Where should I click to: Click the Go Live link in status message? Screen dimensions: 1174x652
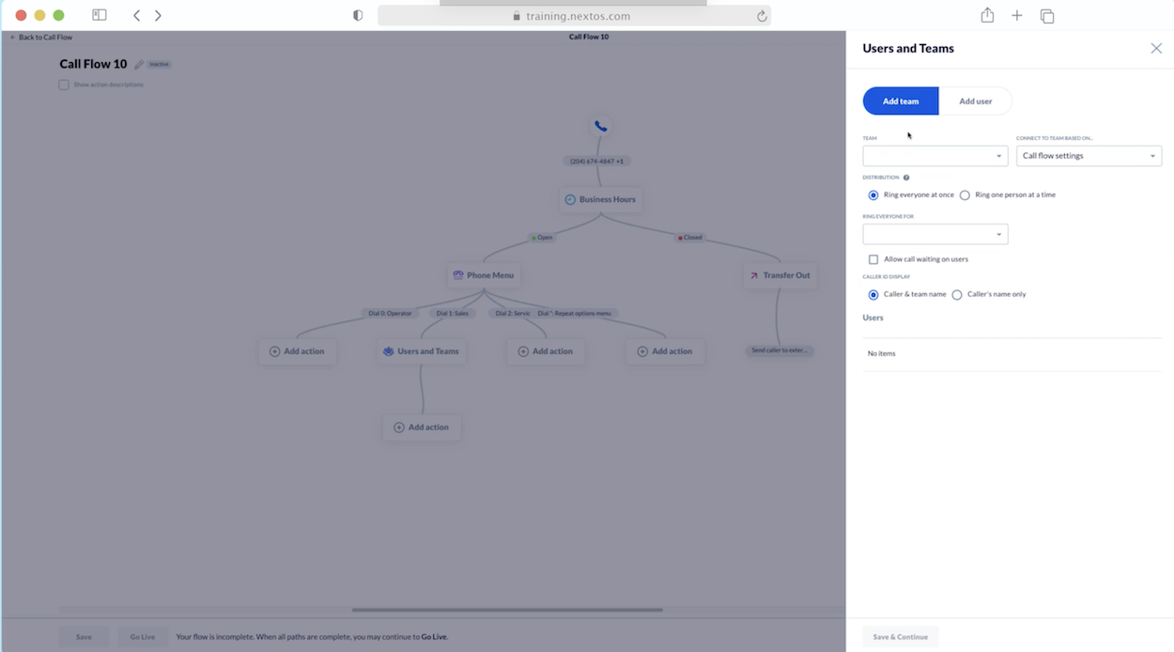click(433, 637)
